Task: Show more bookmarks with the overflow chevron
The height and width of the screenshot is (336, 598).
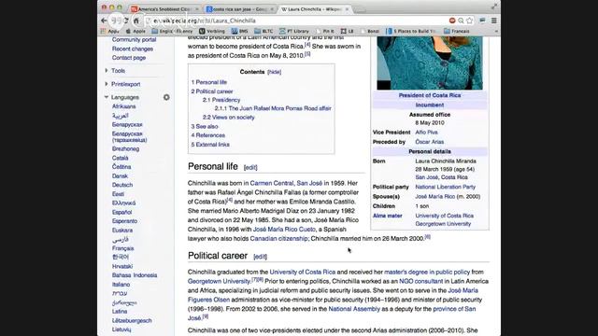Action: click(496, 31)
